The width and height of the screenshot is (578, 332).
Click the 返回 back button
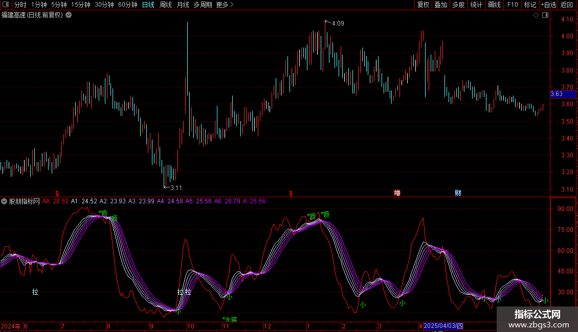click(x=567, y=5)
